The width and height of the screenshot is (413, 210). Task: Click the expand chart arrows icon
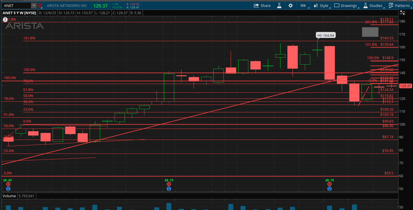(402, 13)
